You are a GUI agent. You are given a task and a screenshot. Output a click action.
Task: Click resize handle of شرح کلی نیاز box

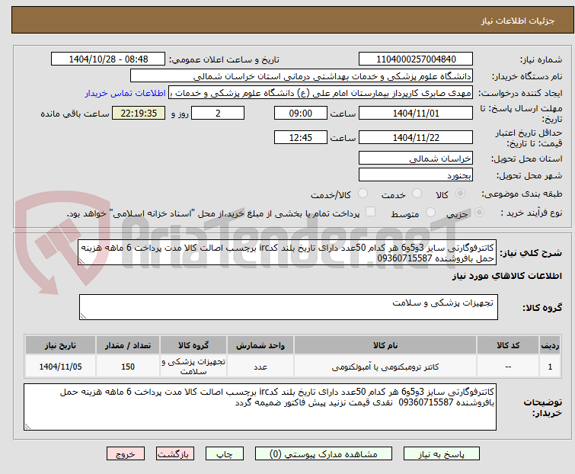click(81, 261)
